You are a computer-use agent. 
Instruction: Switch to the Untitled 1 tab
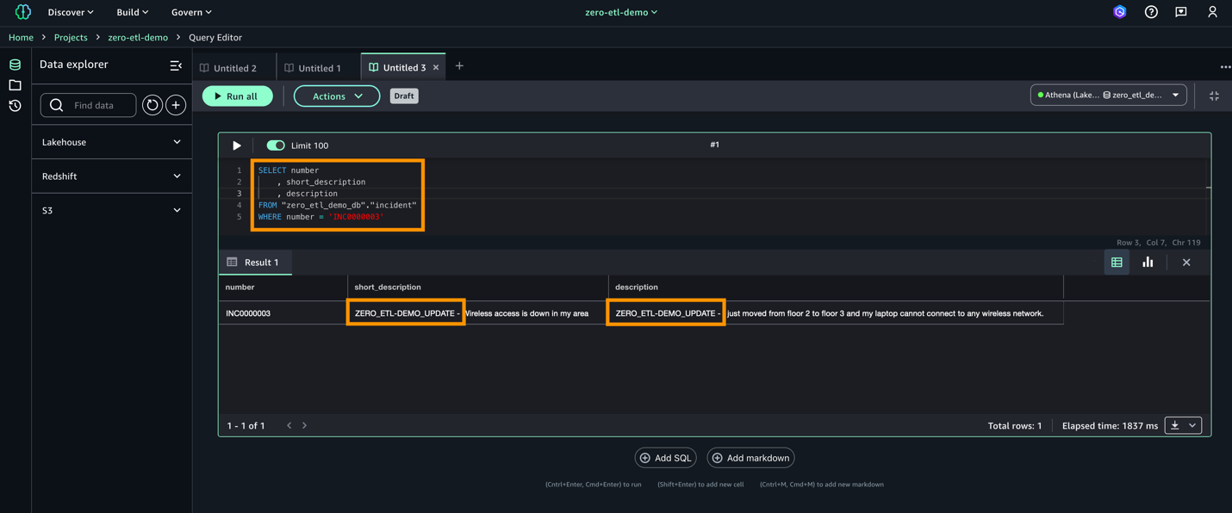click(320, 68)
